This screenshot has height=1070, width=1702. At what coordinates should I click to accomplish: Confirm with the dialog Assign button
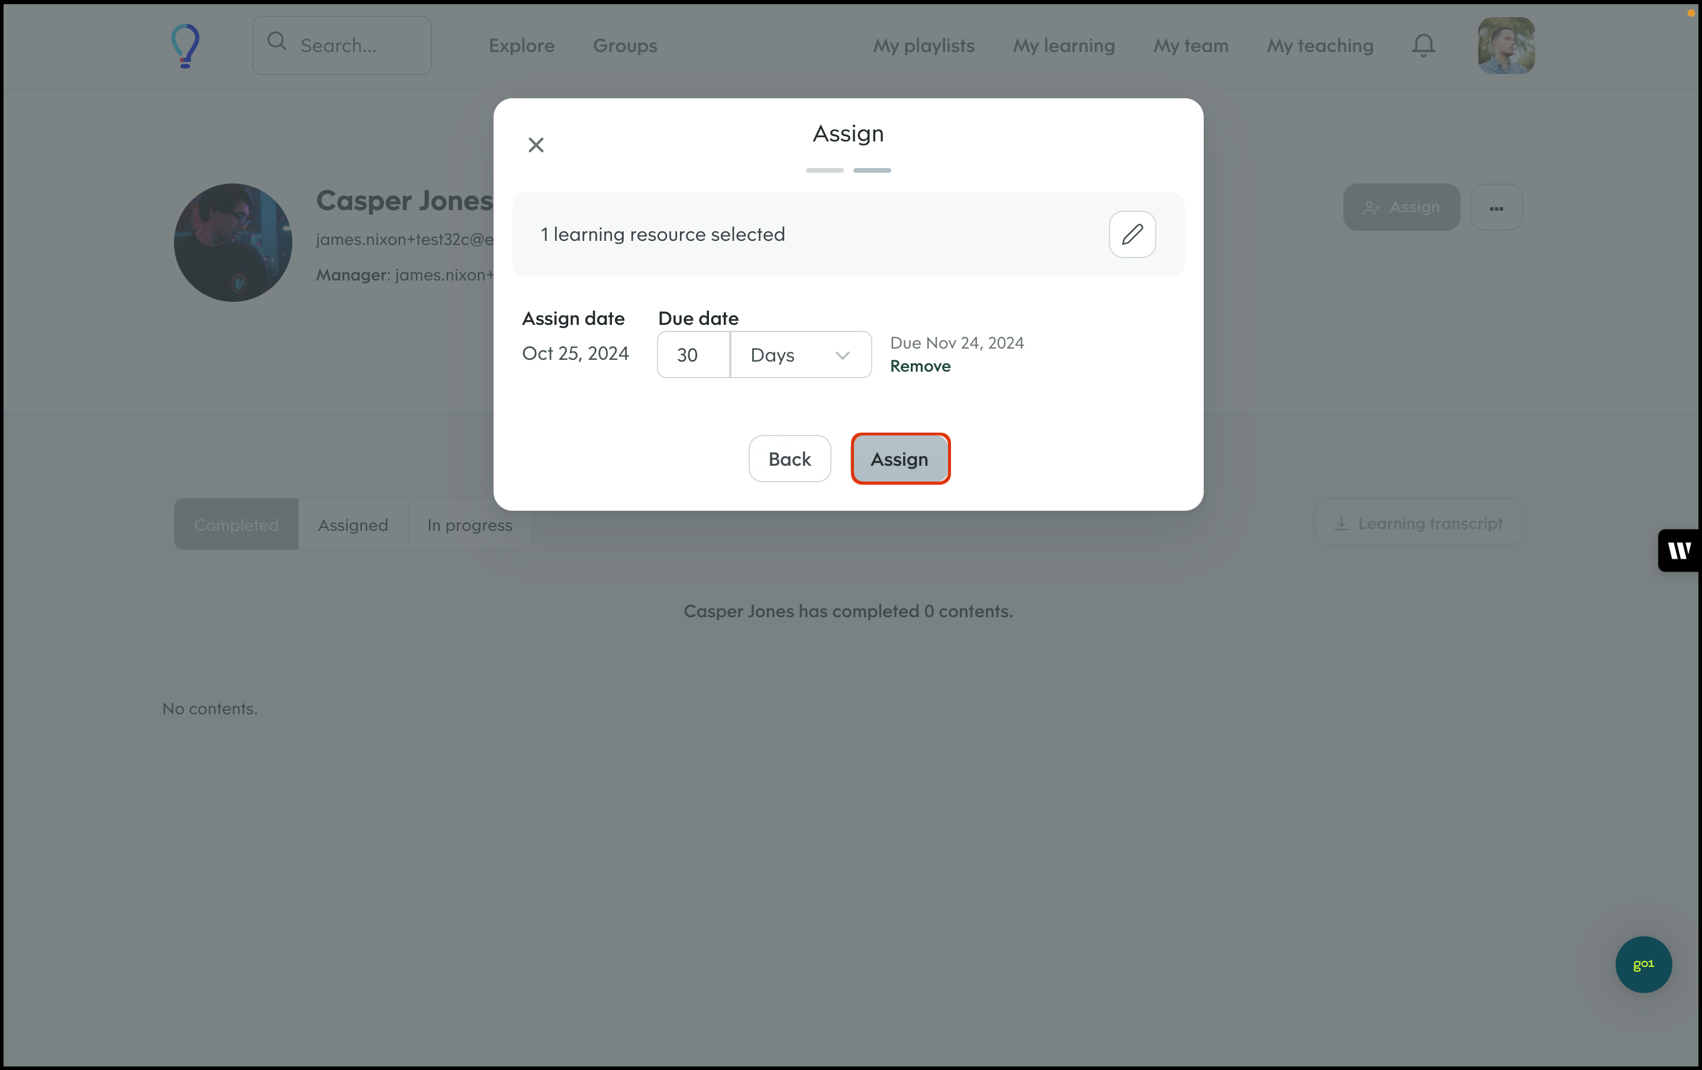900,459
